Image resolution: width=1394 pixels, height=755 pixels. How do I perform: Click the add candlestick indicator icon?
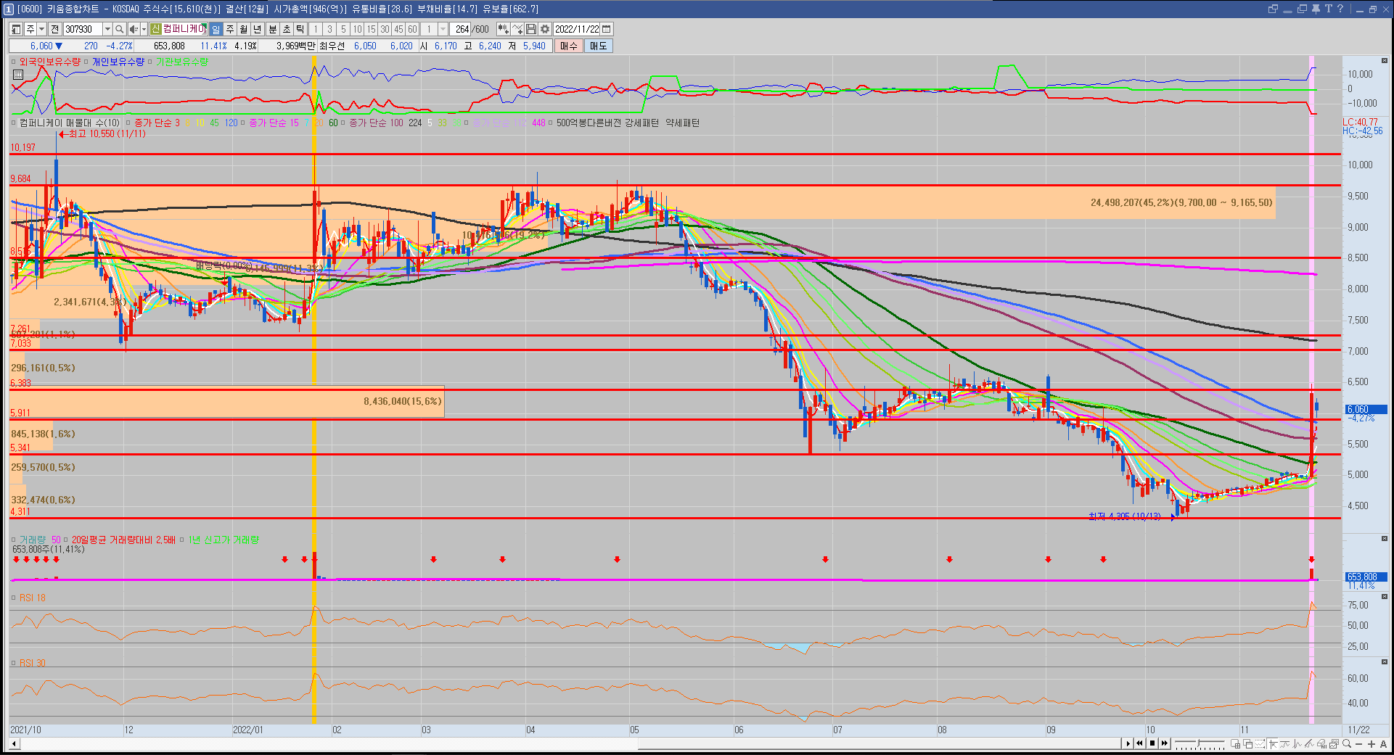point(503,29)
